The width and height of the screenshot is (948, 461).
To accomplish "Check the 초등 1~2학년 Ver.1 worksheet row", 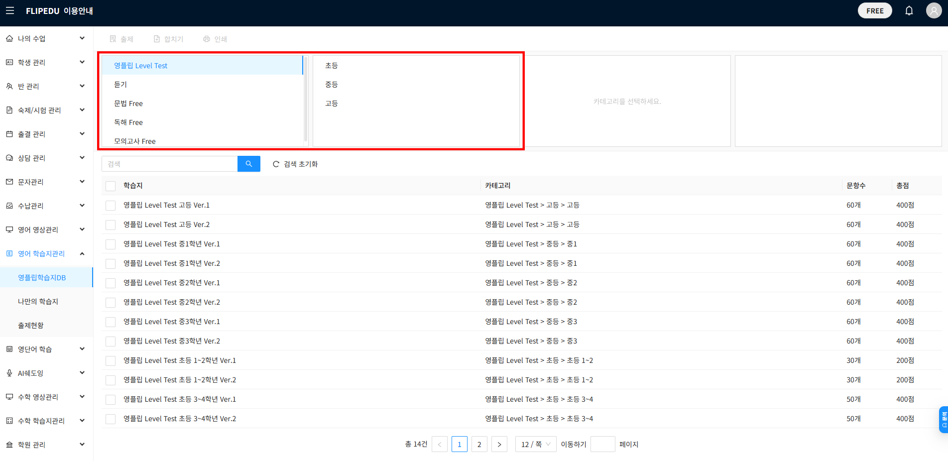I will pos(111,360).
